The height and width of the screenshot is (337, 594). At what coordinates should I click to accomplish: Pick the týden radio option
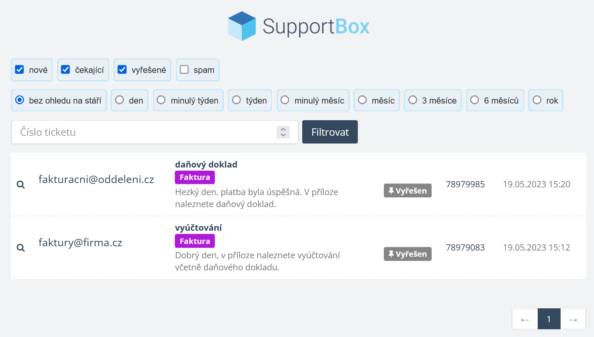[x=236, y=100]
